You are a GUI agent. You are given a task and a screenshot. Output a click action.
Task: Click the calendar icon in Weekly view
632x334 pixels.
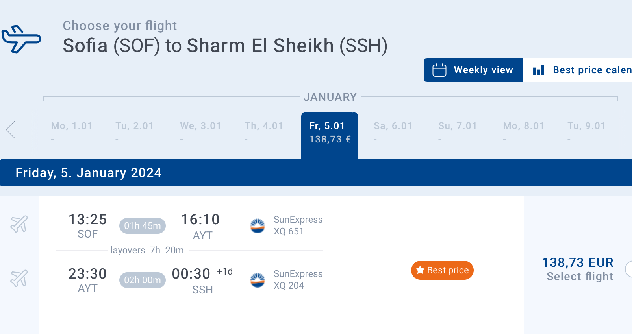(439, 70)
